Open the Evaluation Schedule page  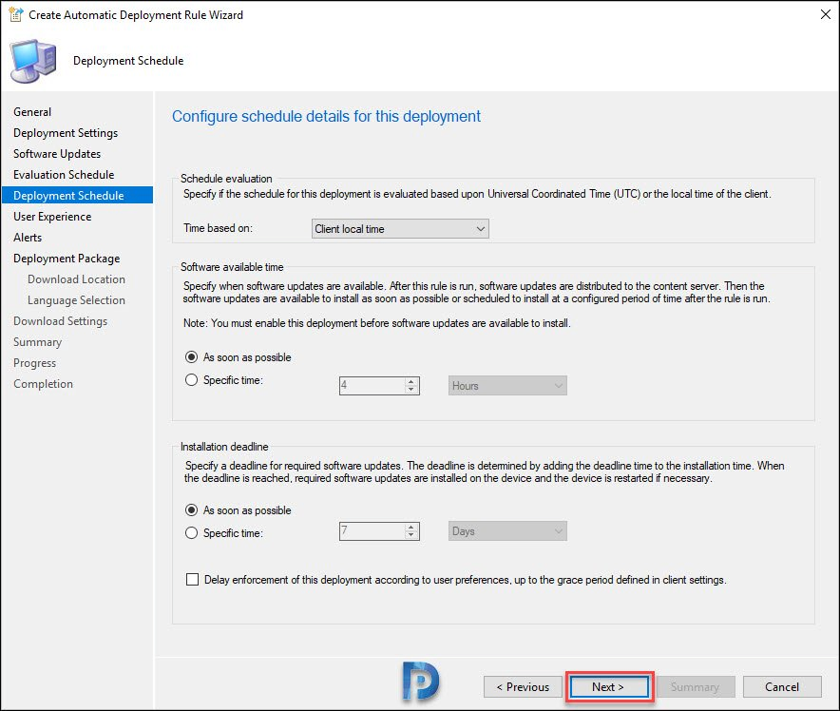tap(64, 175)
